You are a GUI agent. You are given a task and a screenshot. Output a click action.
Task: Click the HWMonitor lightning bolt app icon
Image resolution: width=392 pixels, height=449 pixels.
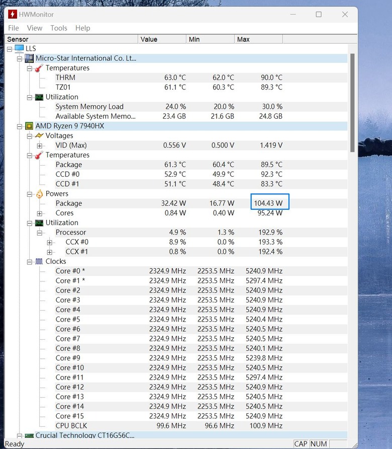click(12, 14)
